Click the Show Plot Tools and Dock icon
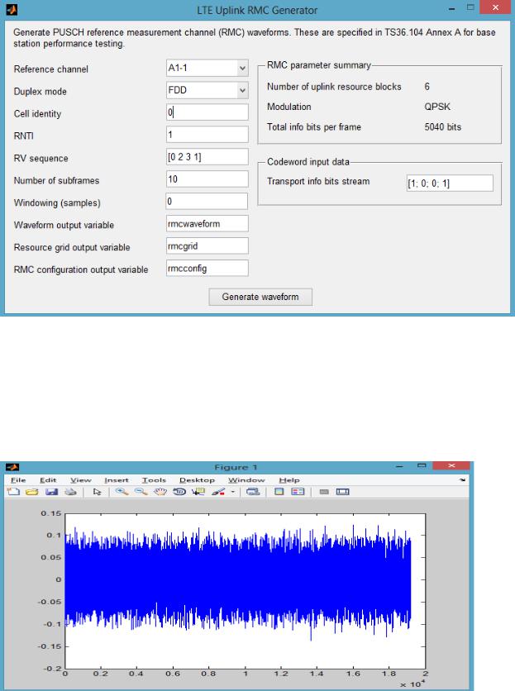 [342, 492]
